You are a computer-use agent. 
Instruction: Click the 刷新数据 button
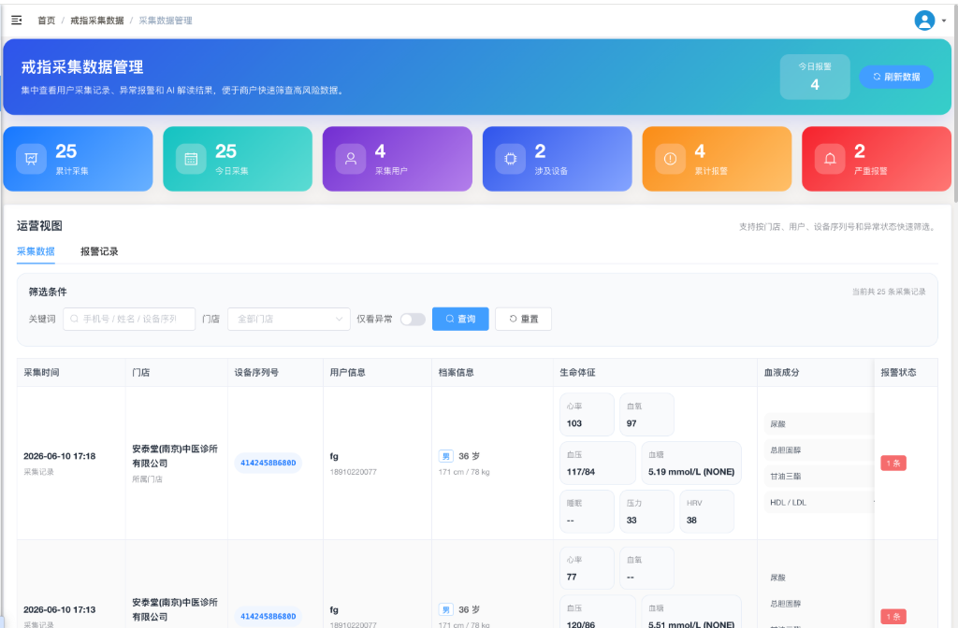pos(896,77)
